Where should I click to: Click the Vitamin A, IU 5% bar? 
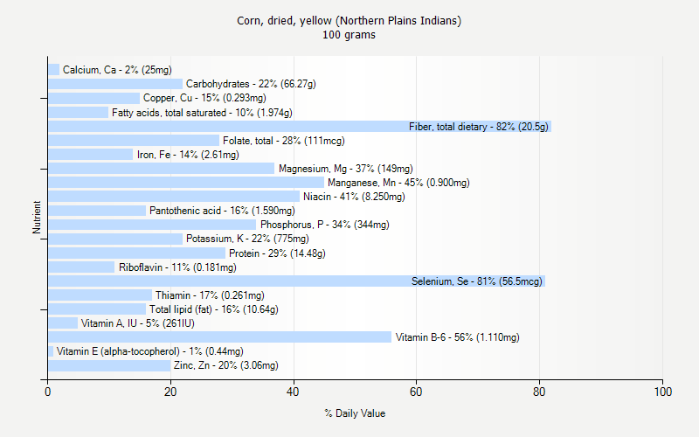click(x=63, y=323)
